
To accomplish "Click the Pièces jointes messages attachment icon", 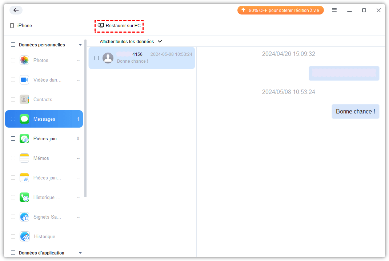I will 24,138.
